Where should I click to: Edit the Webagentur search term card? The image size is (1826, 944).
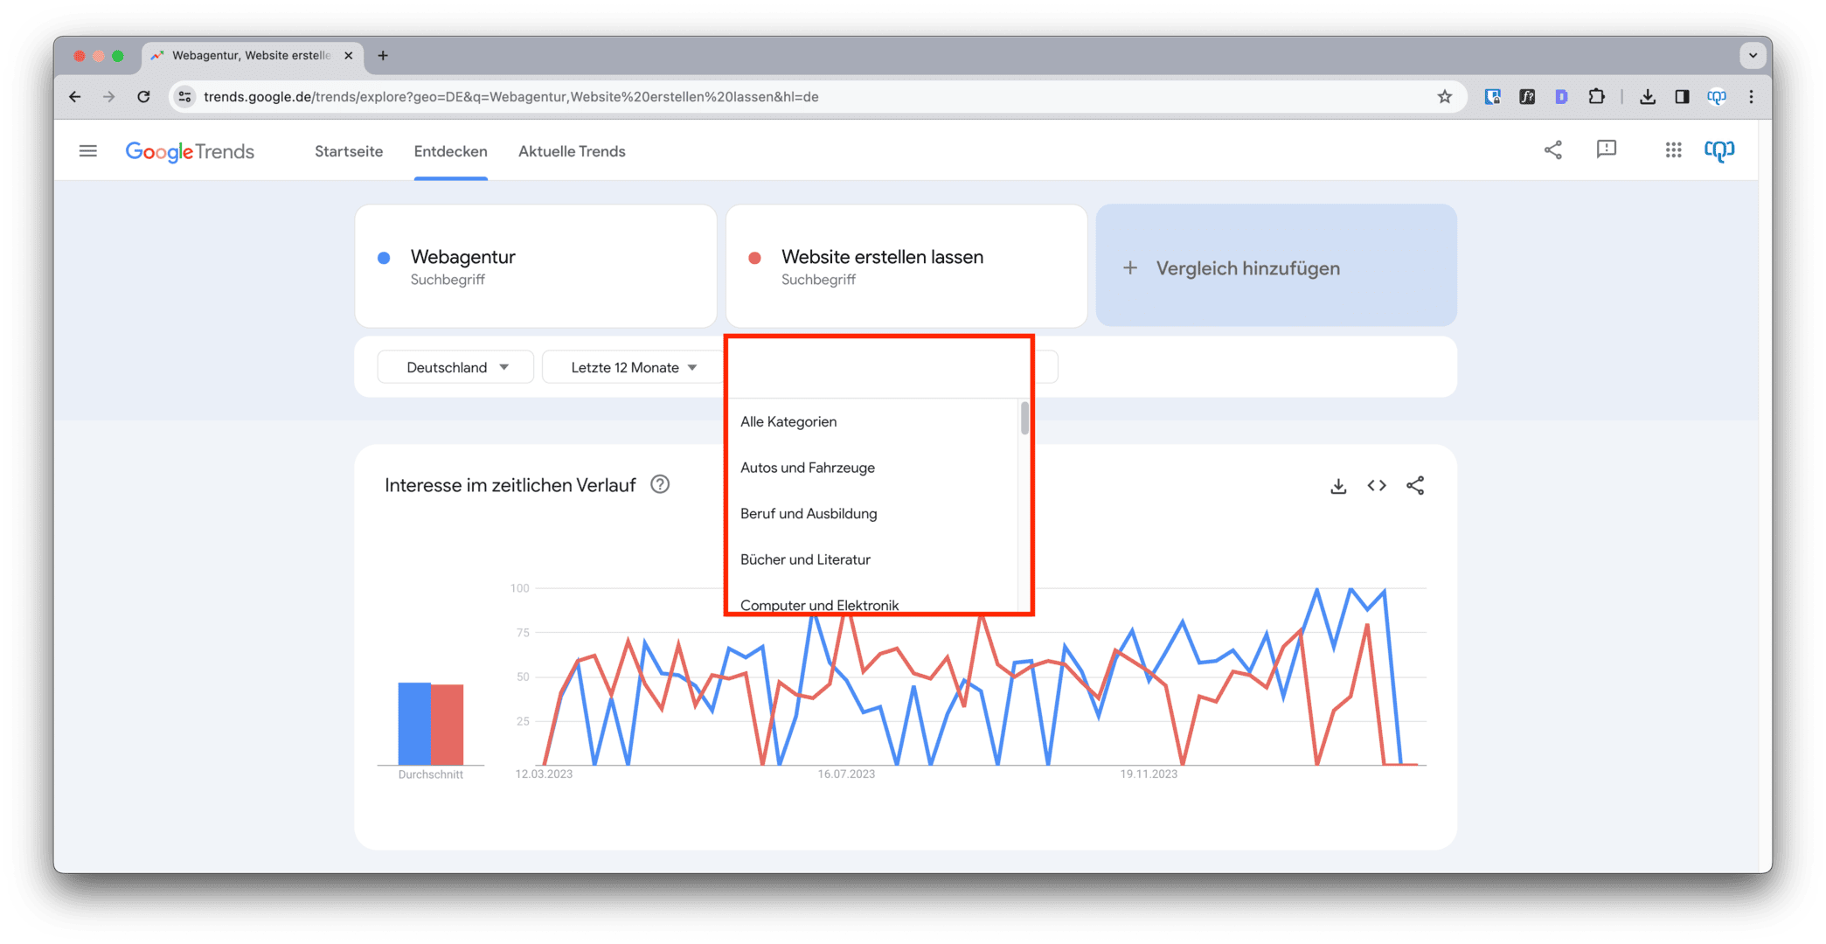[536, 266]
